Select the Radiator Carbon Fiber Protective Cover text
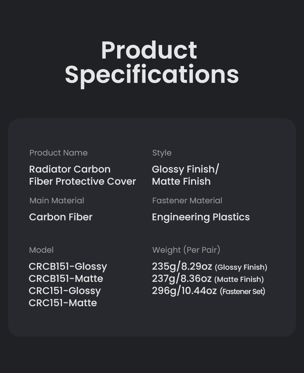304x373 pixels. [x=82, y=175]
